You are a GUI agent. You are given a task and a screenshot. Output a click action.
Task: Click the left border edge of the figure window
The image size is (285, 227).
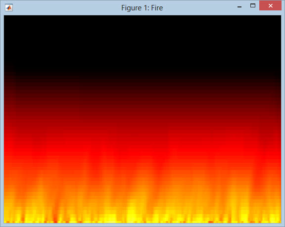2,118
